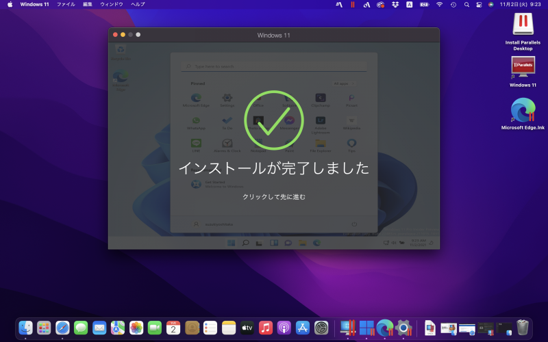This screenshot has height=342, width=548.
Task: Launch FaceTime from the Dock
Action: pyautogui.click(x=155, y=328)
